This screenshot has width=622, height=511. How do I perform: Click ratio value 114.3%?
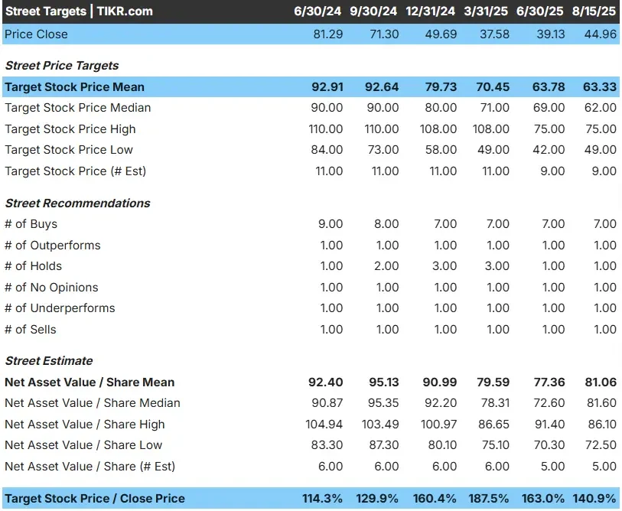click(323, 498)
